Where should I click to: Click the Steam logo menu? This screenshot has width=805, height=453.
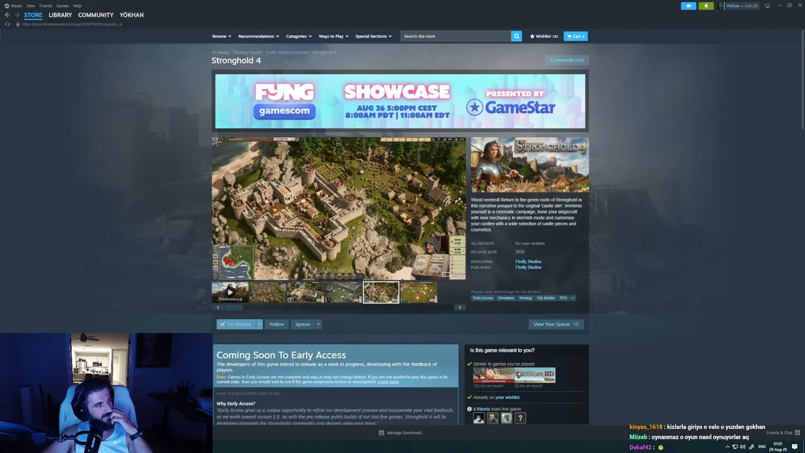click(x=13, y=6)
